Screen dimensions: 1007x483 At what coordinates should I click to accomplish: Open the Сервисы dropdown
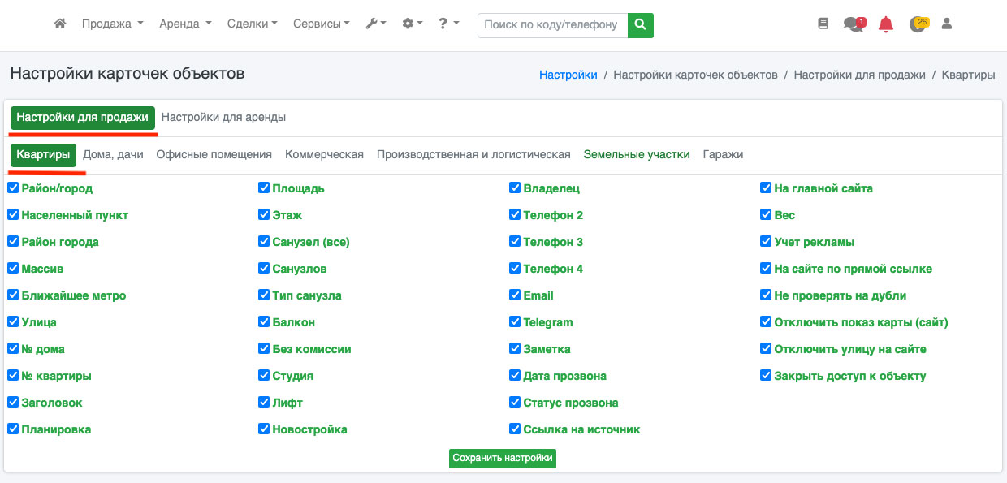click(x=322, y=24)
